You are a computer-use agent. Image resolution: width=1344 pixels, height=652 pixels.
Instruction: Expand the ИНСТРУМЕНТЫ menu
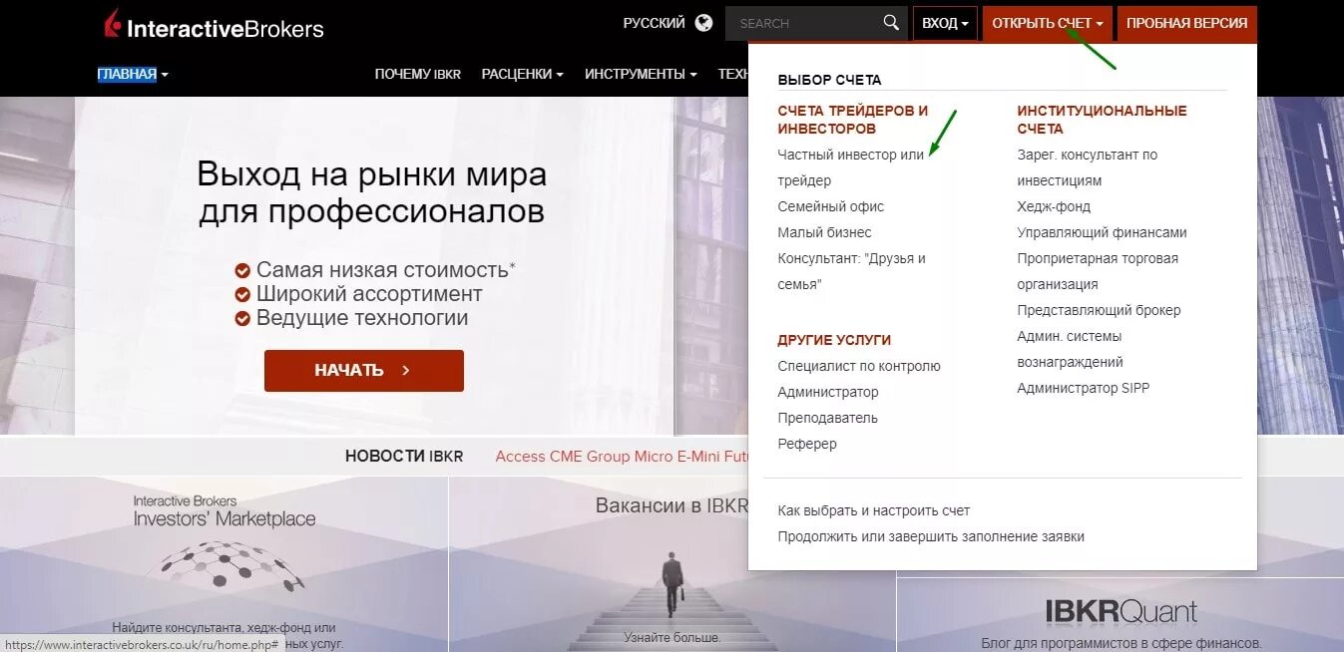click(641, 74)
